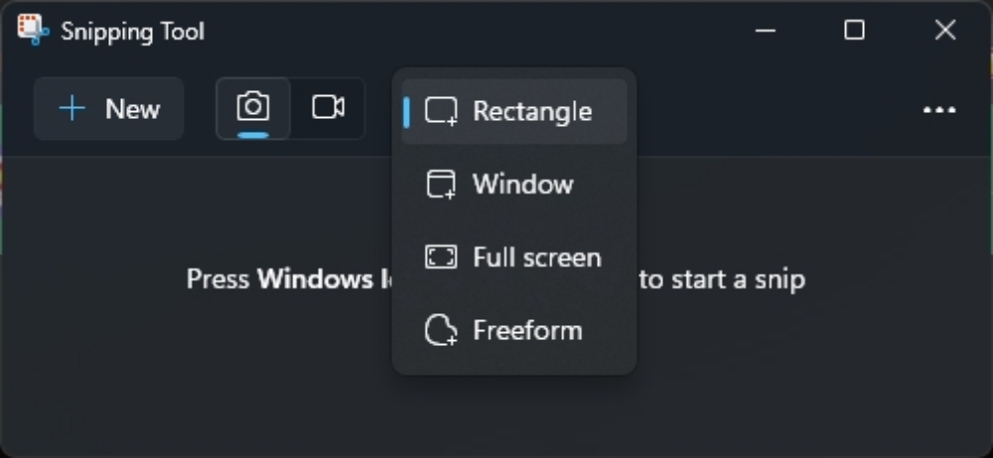Switch to the video Record mode icon
The width and height of the screenshot is (993, 458).
pos(328,107)
